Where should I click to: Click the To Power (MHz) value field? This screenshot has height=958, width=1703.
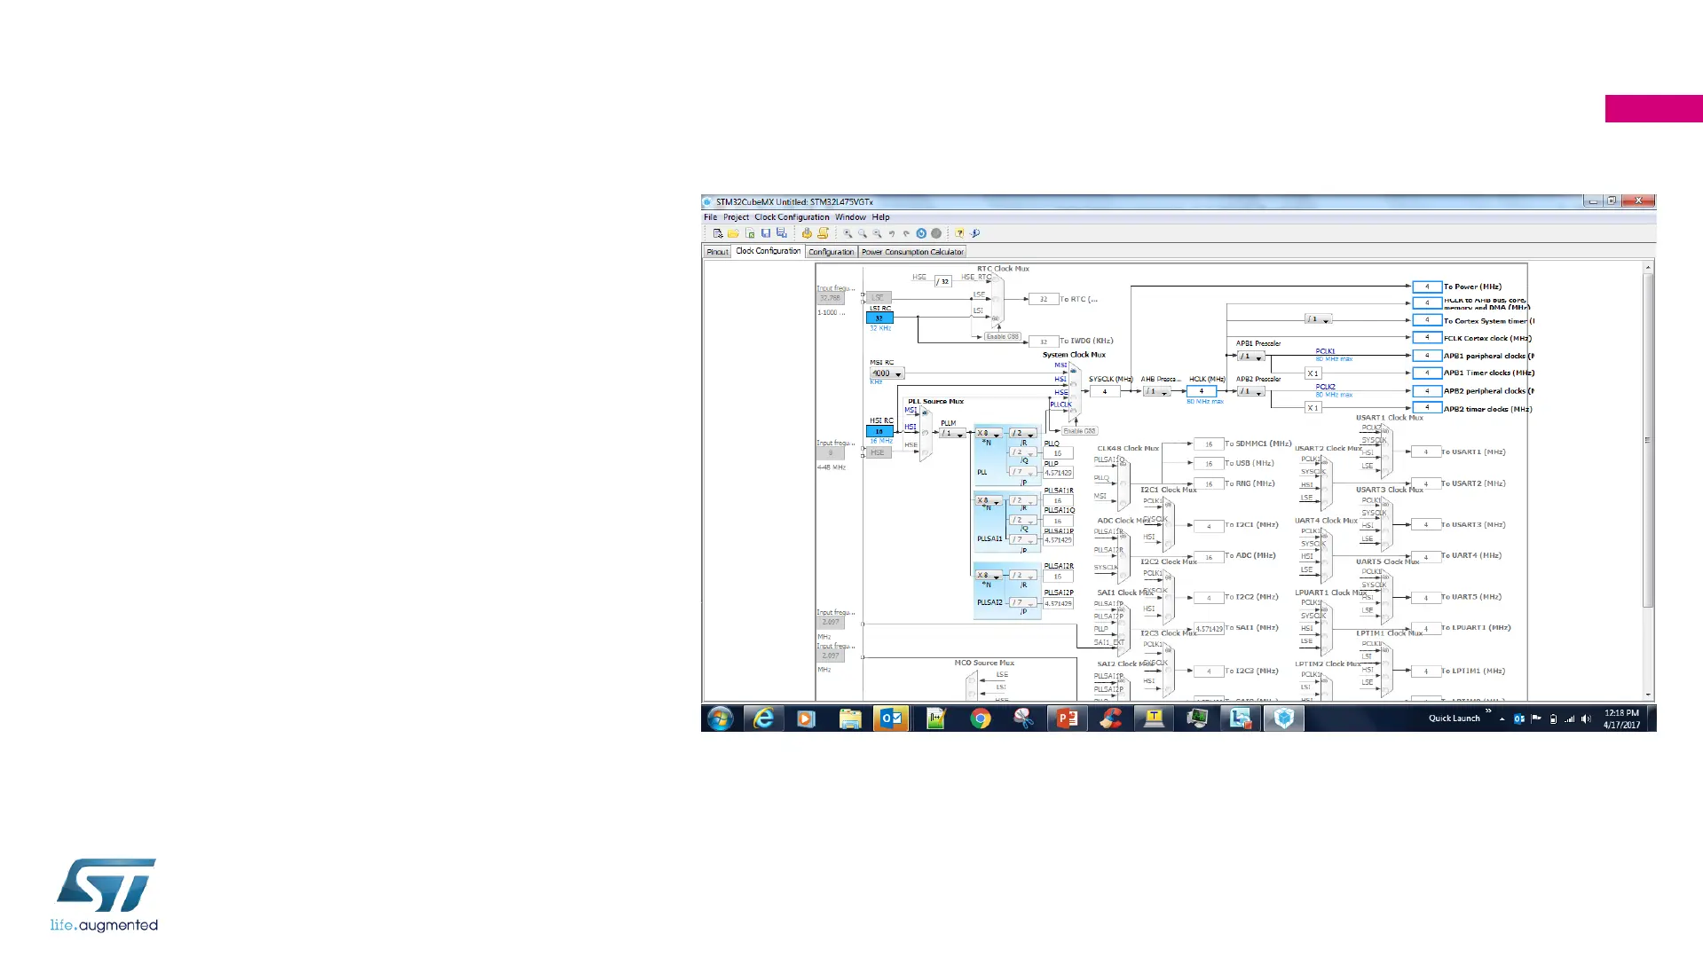click(1427, 287)
